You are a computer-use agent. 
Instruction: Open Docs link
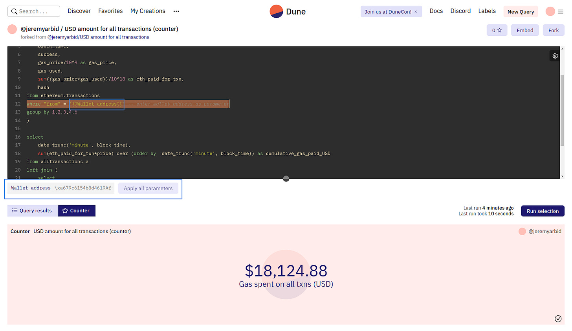coord(436,11)
